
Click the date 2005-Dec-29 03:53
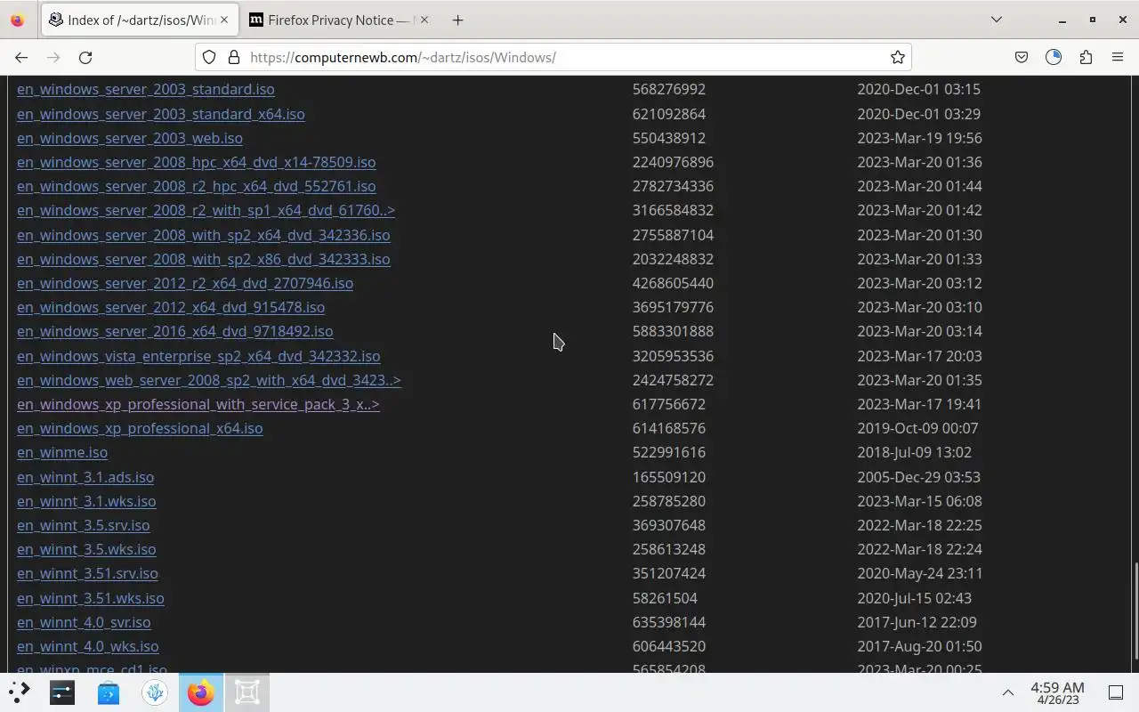[919, 477]
